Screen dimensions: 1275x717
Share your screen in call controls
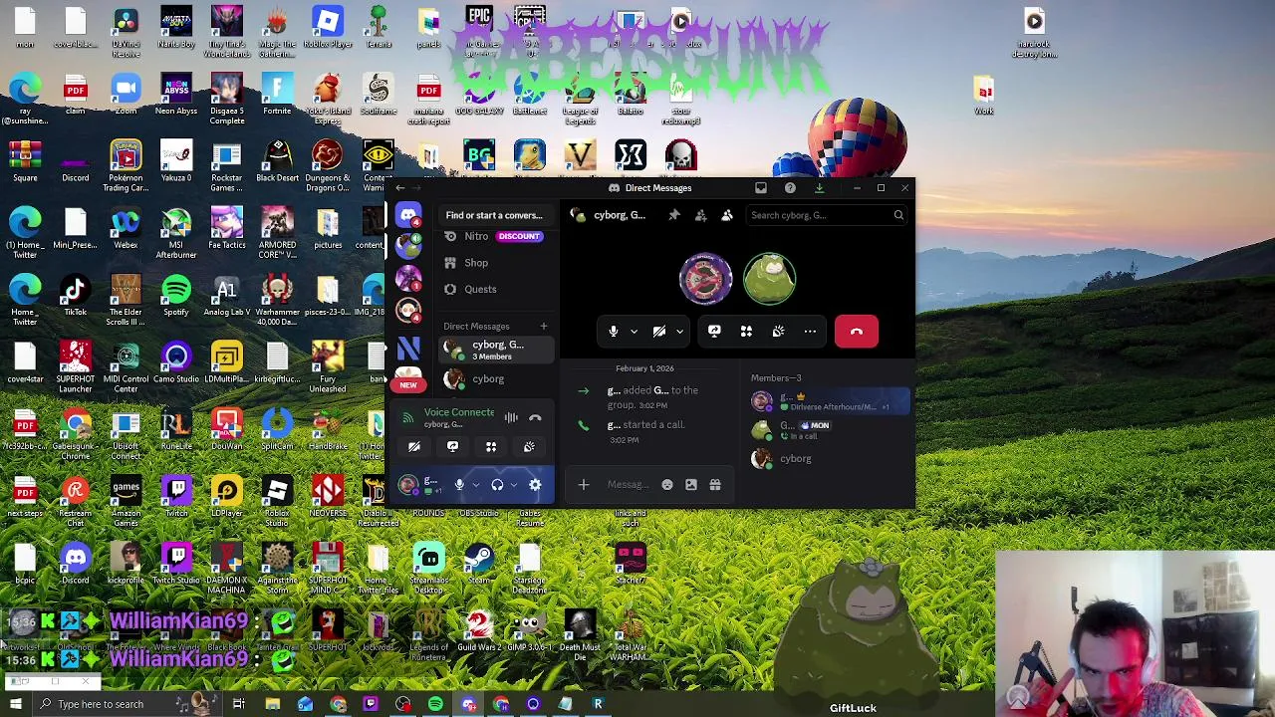click(x=714, y=332)
